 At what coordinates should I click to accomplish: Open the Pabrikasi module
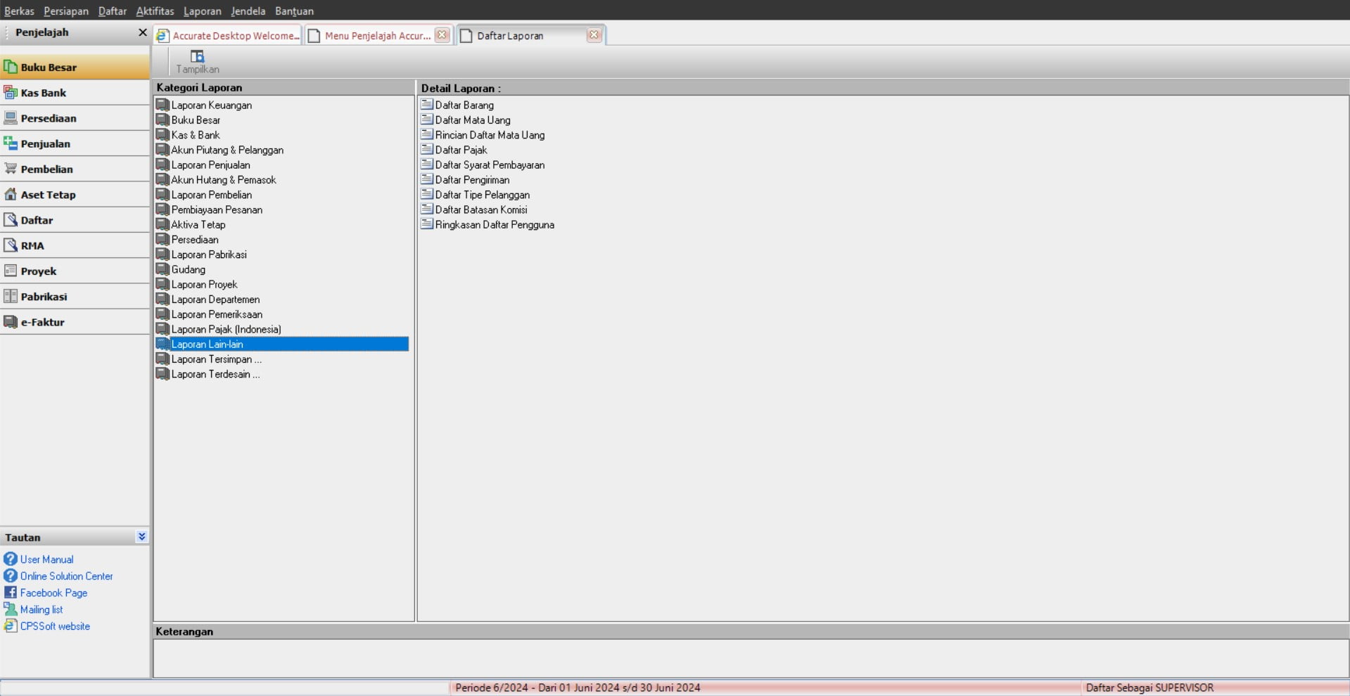pyautogui.click(x=44, y=297)
